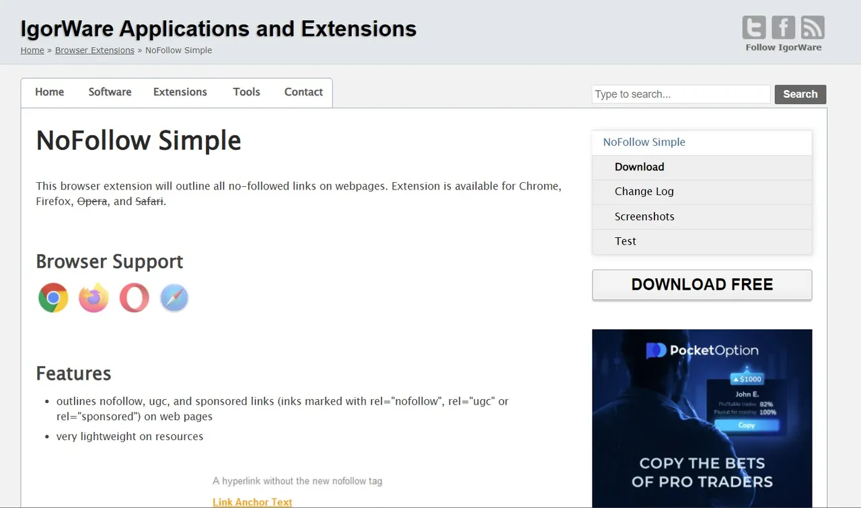Click 'A hyperlink without the new nofollow tag'
Screen dimensions: 861x508
coord(297,481)
